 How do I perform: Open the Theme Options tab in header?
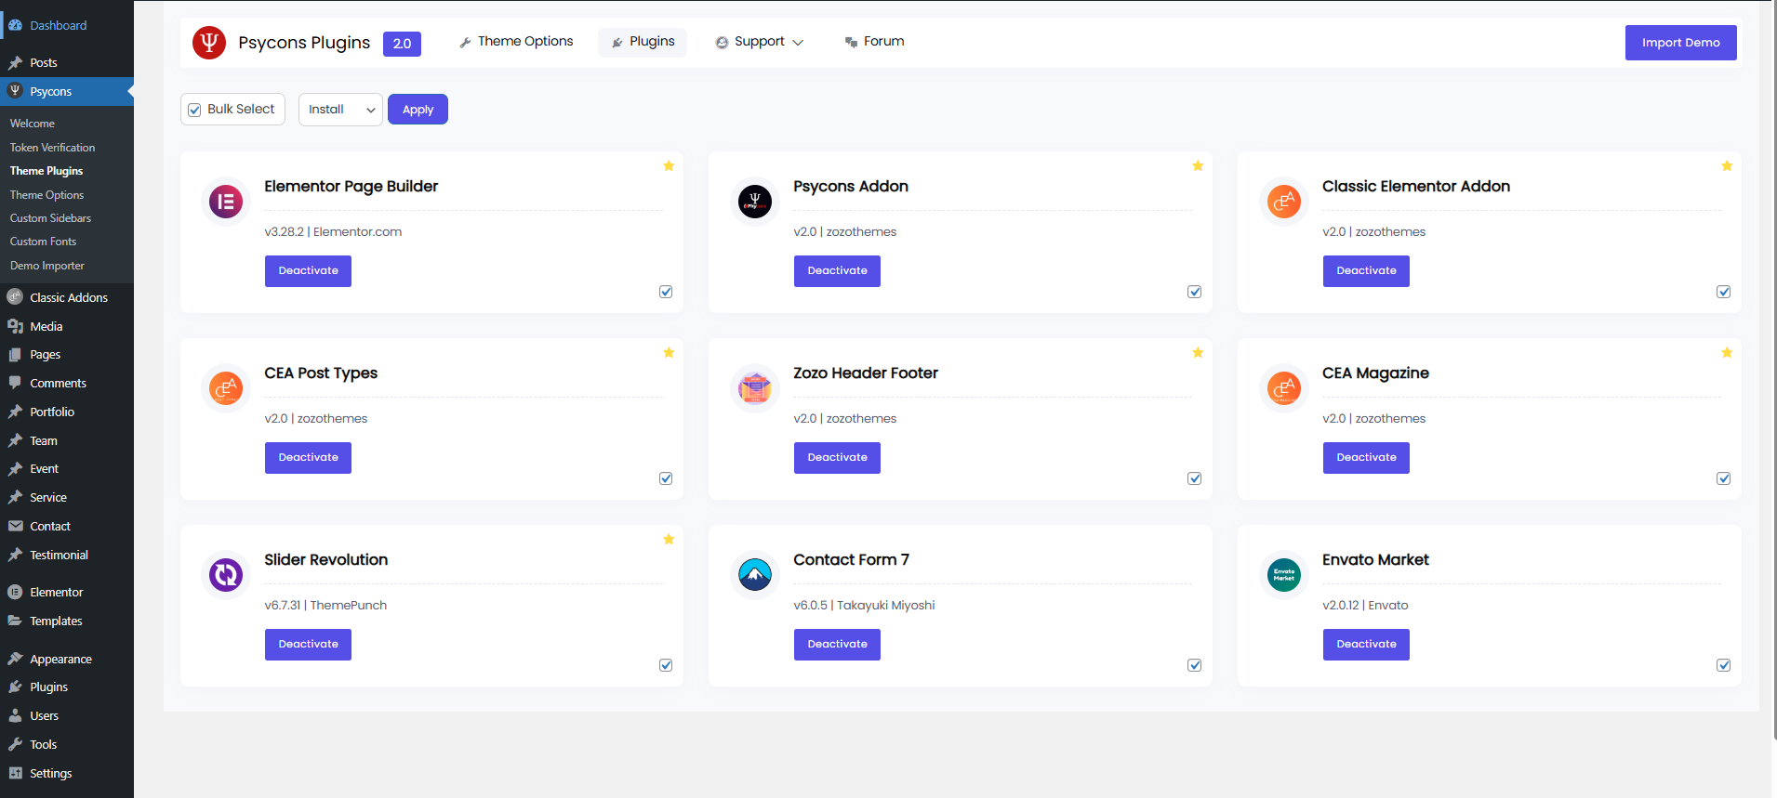516,42
